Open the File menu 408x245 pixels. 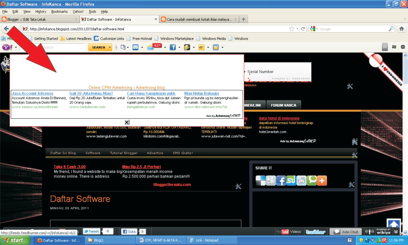click(5, 11)
